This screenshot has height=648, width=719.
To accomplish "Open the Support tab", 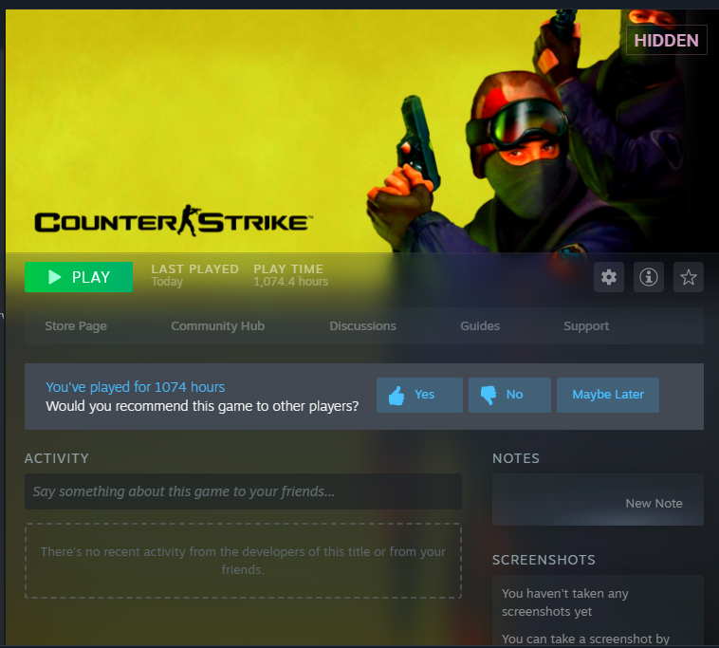I will pos(586,326).
